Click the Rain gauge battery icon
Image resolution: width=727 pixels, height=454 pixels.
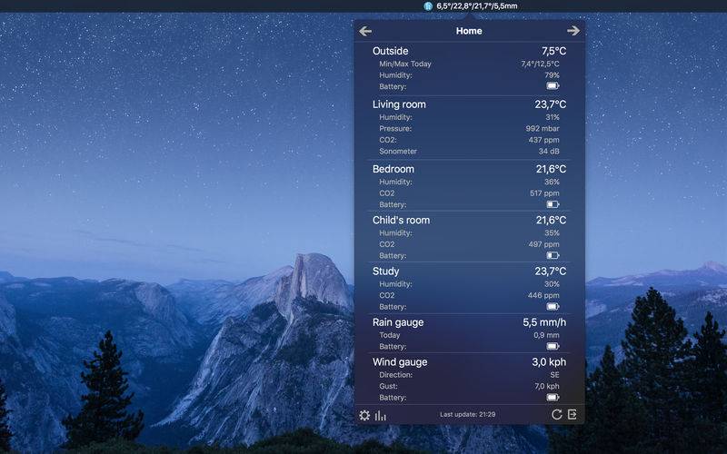553,346
